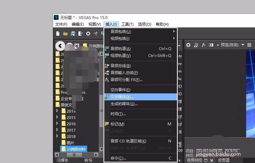This screenshot has height=163, width=255.
Task: Choose 音频可分配 FX(F)... entry
Action: (141, 80)
